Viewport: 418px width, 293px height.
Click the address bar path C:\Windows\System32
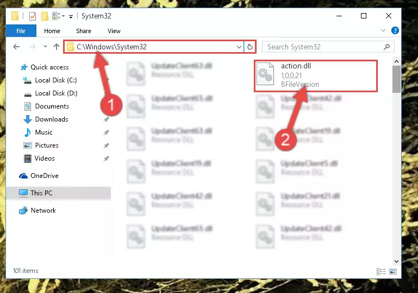111,47
